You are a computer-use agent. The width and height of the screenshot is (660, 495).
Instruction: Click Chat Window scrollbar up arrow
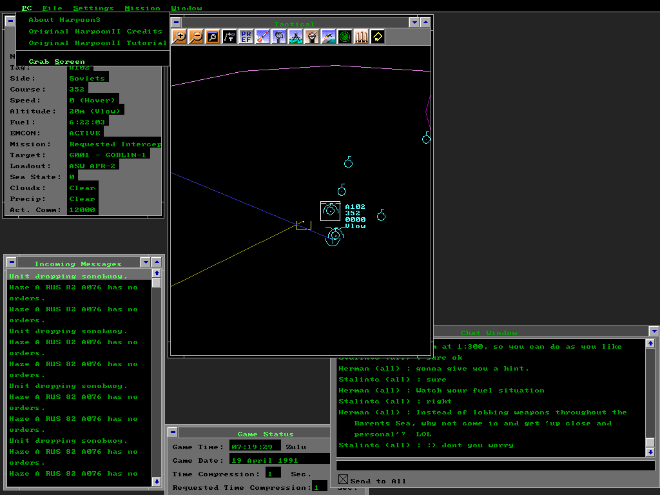tap(650, 344)
